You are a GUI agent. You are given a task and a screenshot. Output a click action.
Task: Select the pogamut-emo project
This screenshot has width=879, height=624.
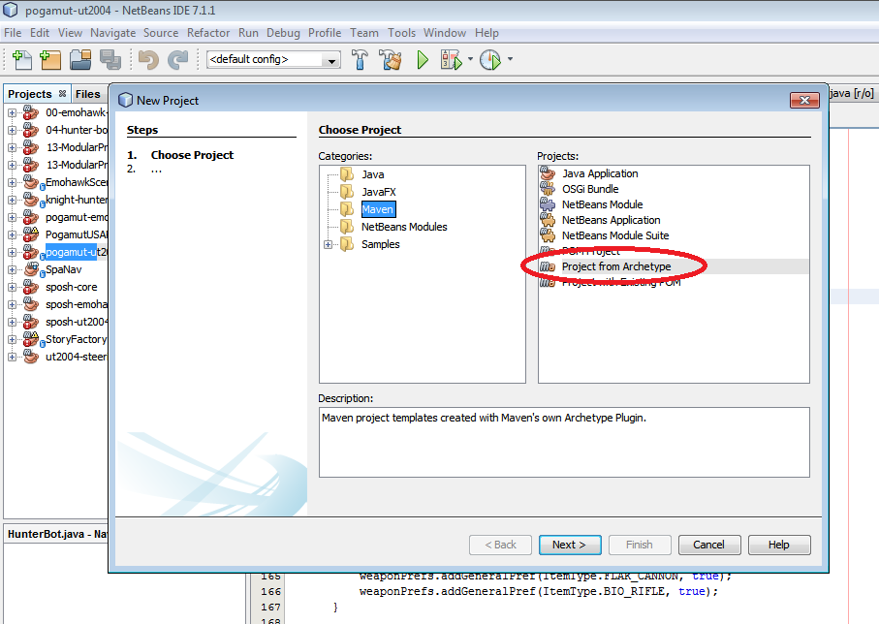click(x=77, y=217)
